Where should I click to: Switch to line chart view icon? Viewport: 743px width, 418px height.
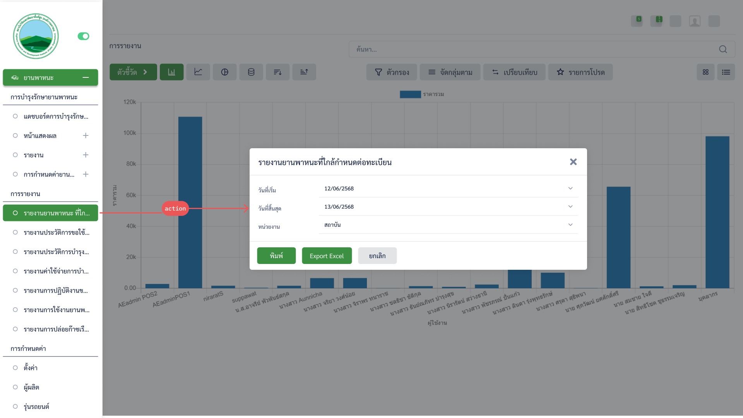[198, 72]
